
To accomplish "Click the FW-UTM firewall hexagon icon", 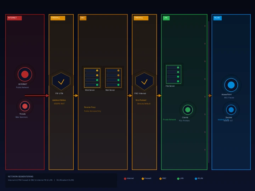I will point(61,81).
